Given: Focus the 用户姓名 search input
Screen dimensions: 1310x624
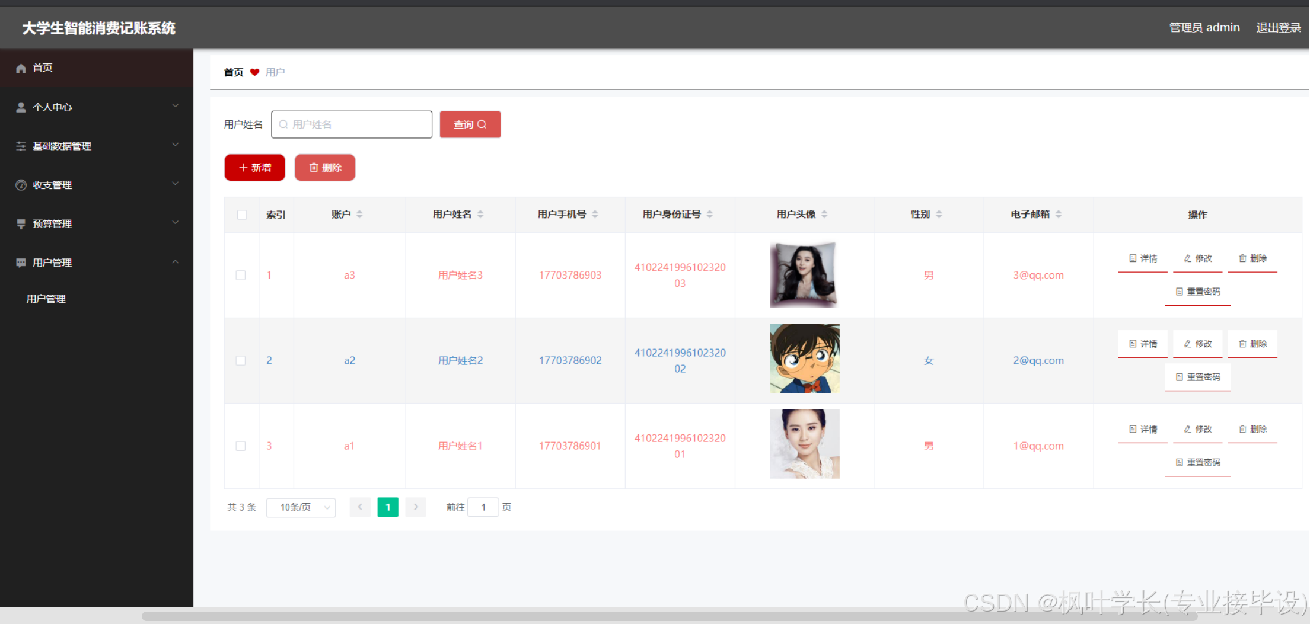Looking at the screenshot, I should point(352,124).
